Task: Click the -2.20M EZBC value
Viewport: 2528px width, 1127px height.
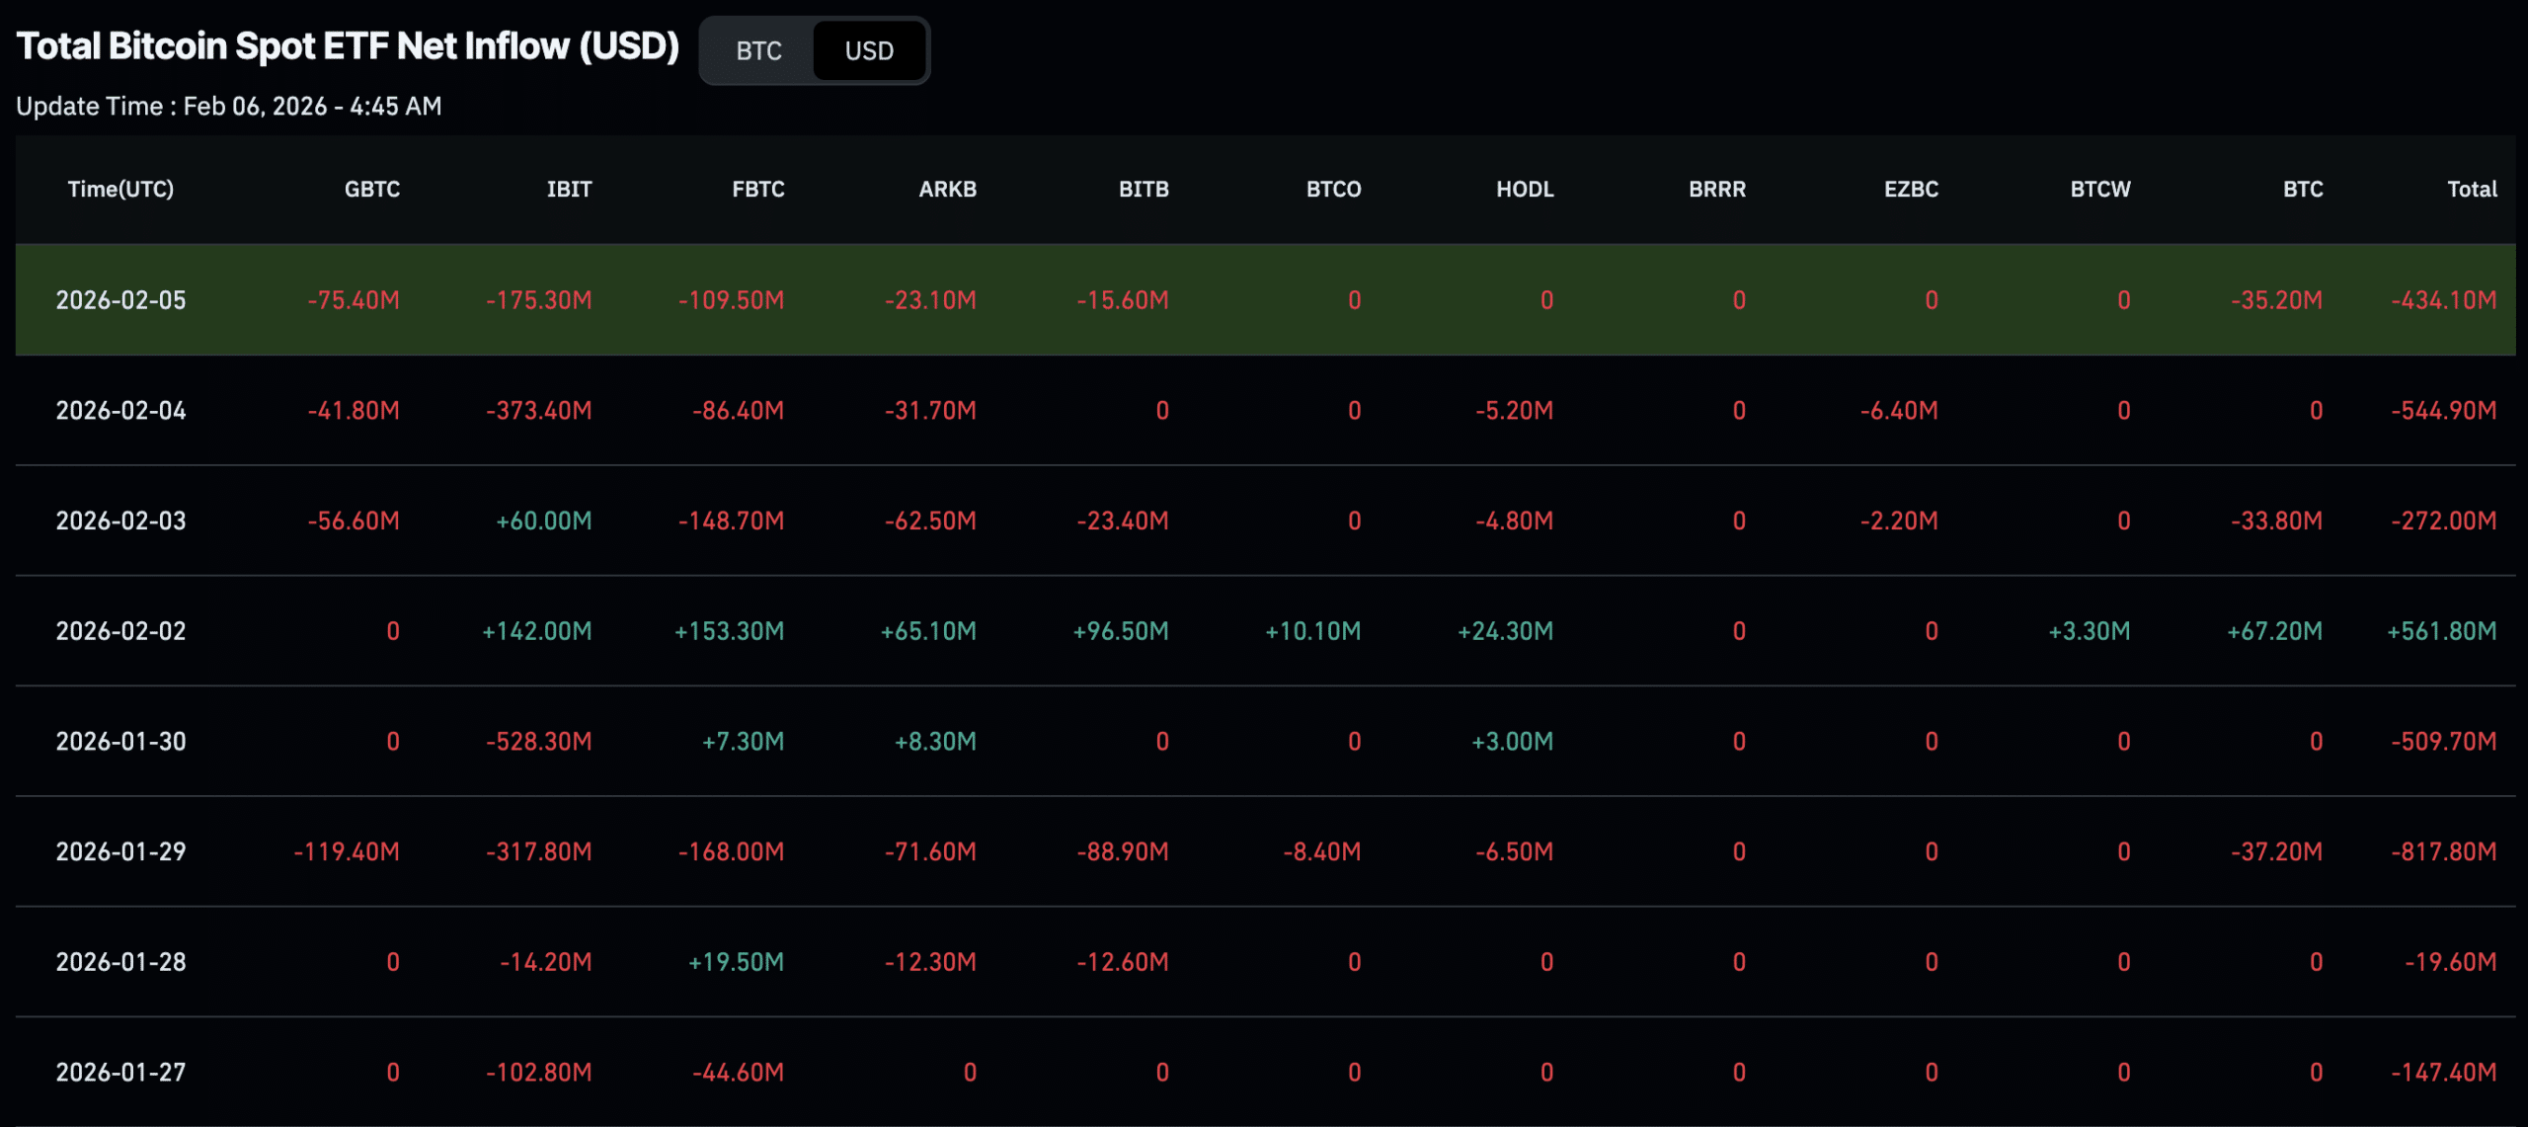Action: [x=1899, y=521]
